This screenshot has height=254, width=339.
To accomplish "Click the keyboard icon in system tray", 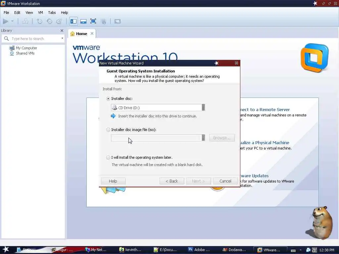I will click(293, 250).
